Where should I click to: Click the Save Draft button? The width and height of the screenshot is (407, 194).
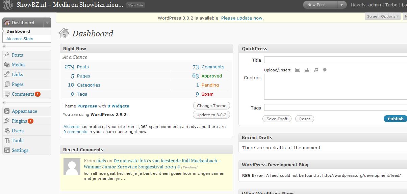pos(277,119)
